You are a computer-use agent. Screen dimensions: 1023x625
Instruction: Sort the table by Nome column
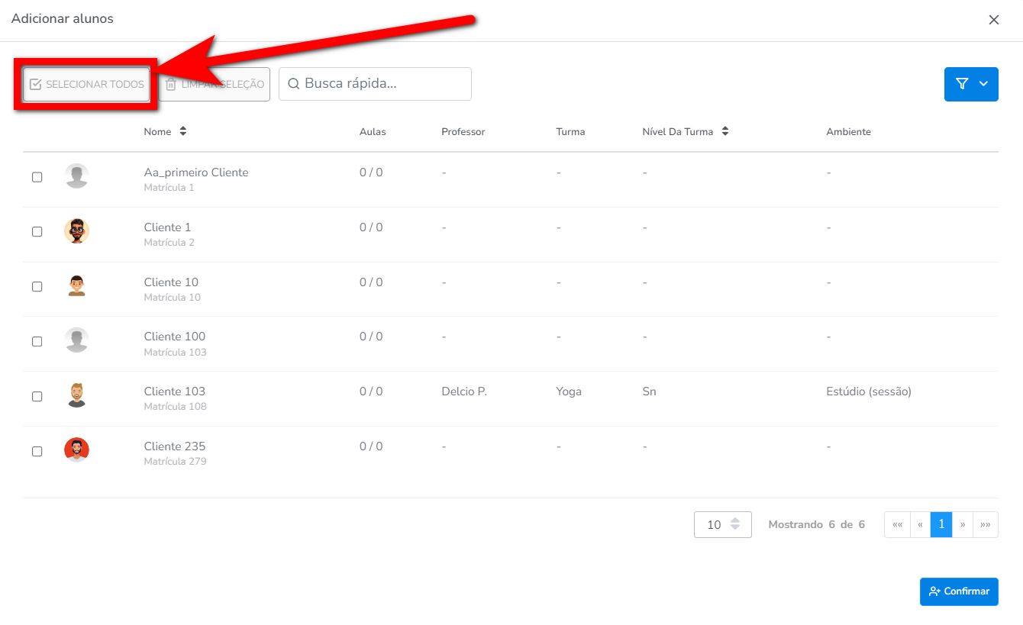click(x=182, y=131)
